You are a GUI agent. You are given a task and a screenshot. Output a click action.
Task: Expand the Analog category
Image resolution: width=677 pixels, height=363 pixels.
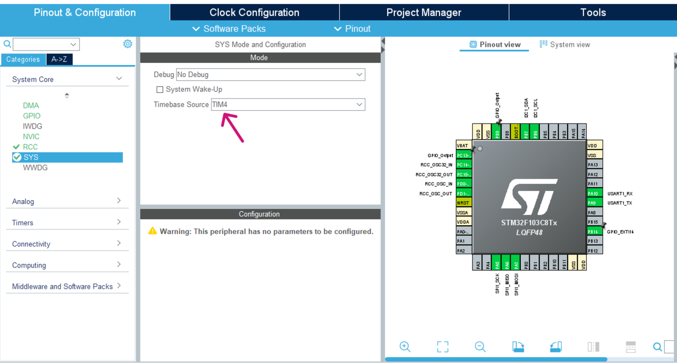119,201
